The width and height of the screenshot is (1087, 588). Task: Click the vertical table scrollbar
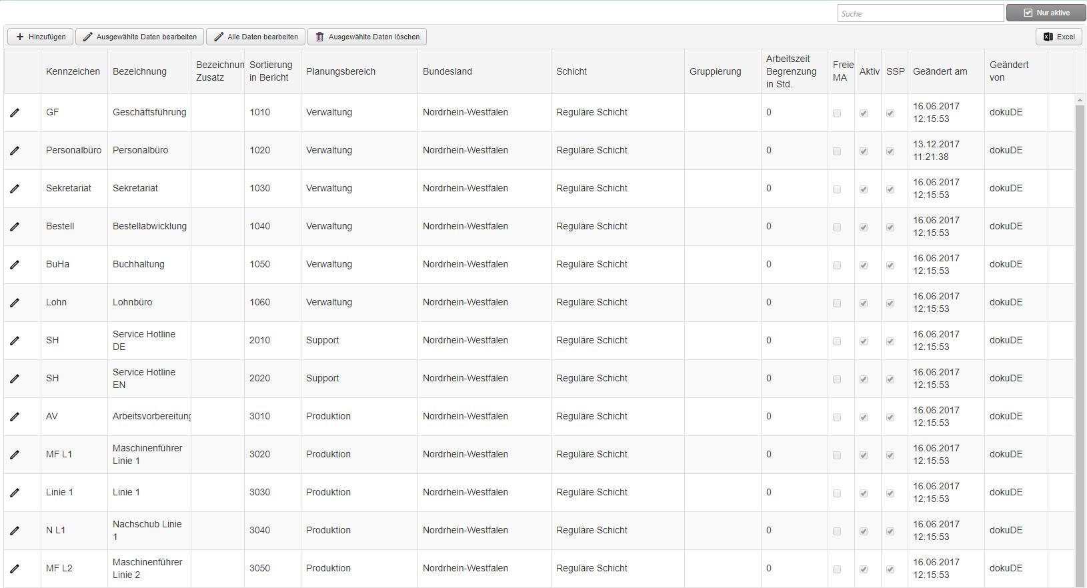1080,345
